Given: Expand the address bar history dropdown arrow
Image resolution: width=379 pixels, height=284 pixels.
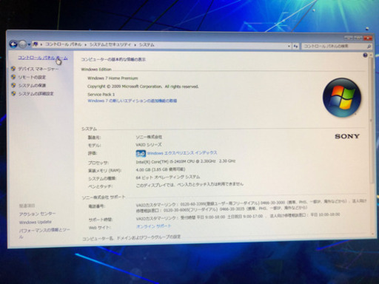Looking at the screenshot, I should pos(289,46).
